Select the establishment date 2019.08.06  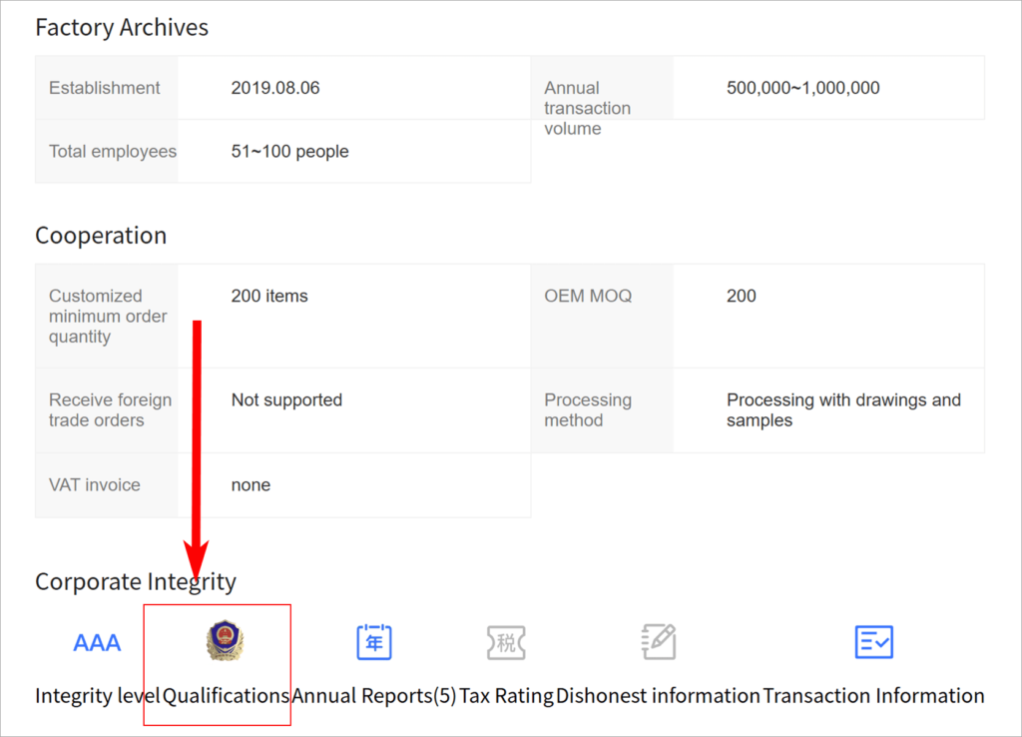point(275,88)
